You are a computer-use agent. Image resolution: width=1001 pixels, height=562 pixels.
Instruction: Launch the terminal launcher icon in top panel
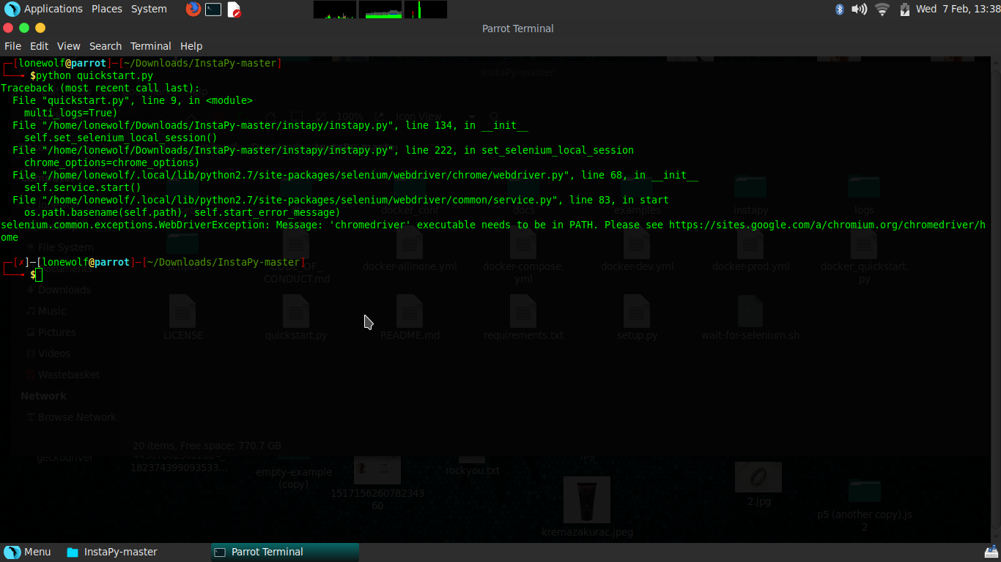(x=213, y=10)
